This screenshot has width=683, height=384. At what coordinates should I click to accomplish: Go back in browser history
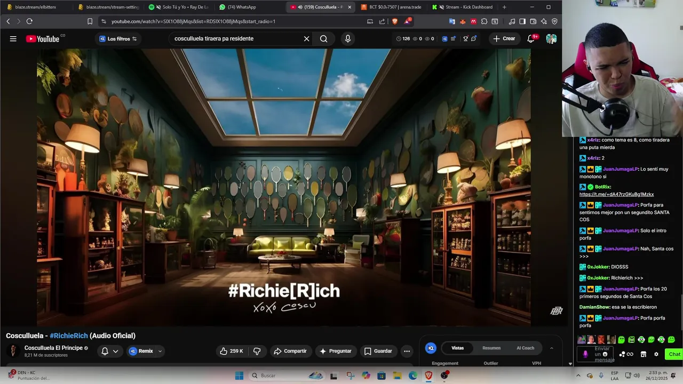[8, 21]
